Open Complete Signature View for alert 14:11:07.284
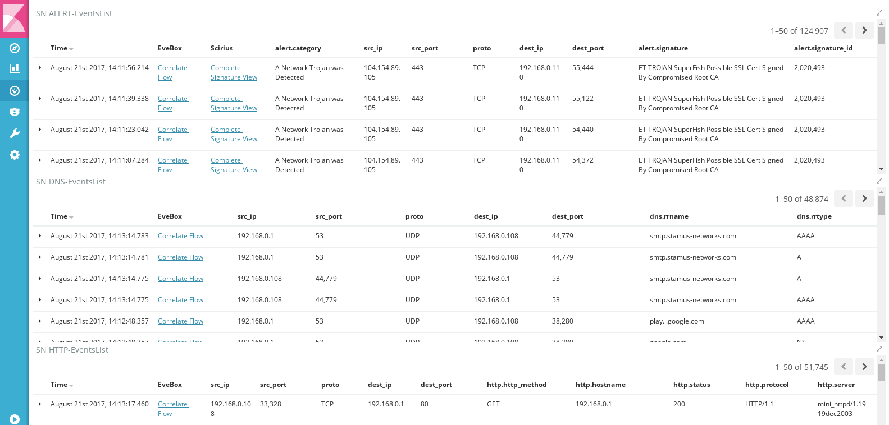Viewport: 889px width, 425px height. pos(234,165)
